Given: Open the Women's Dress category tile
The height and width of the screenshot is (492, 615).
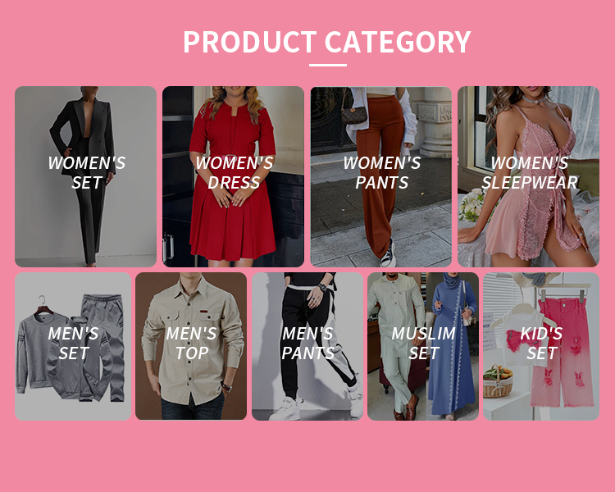Looking at the screenshot, I should [x=234, y=176].
